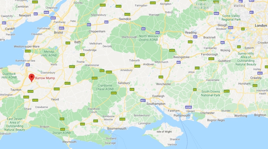Select the Bournemouth town label
The height and width of the screenshot is (149, 268).
pos(117,129)
